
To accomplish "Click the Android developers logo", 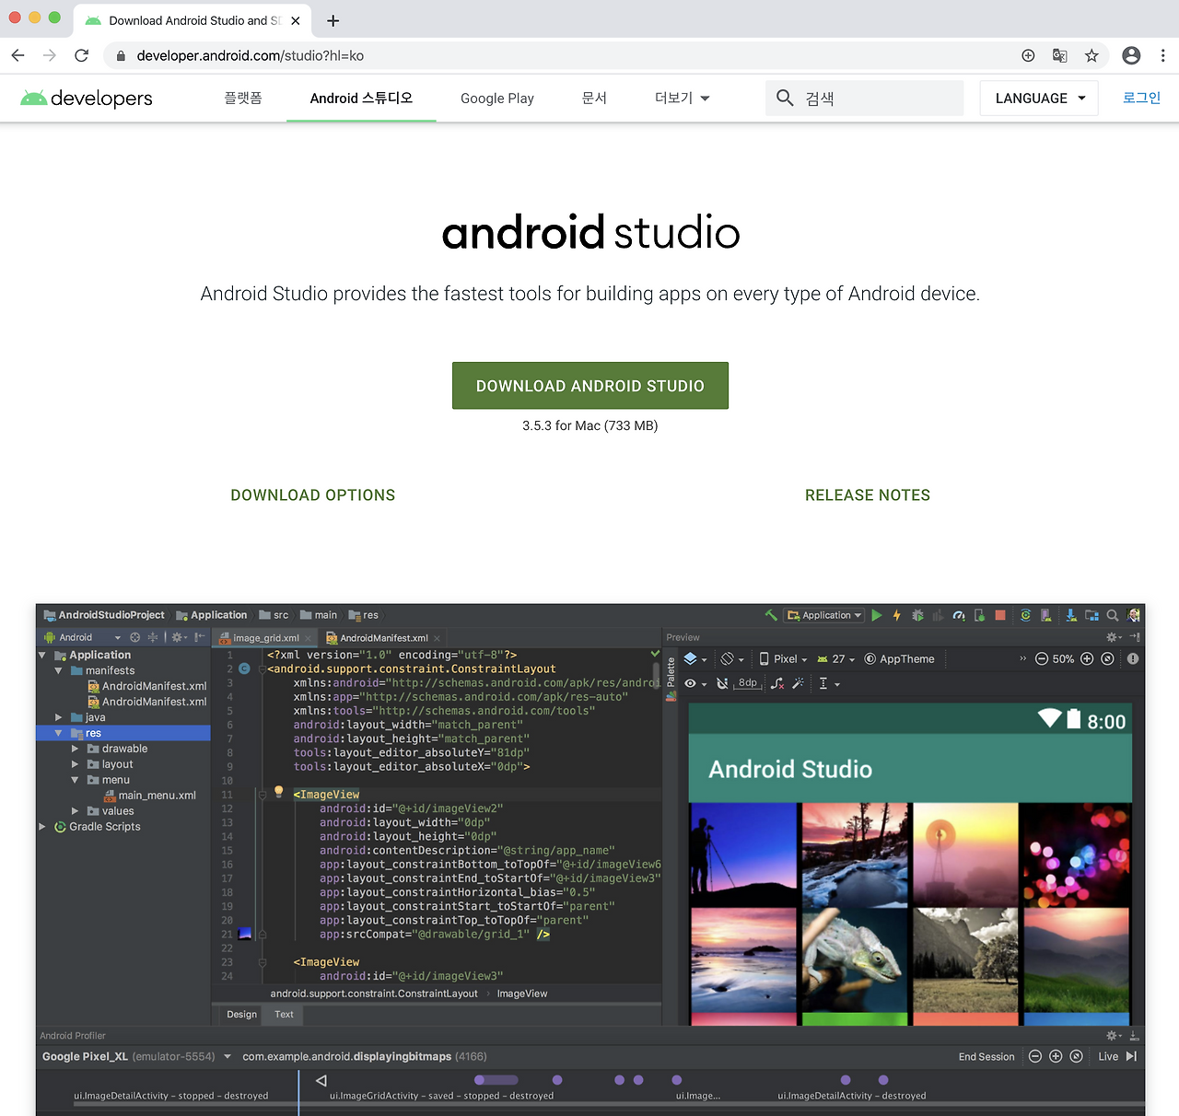I will [87, 98].
